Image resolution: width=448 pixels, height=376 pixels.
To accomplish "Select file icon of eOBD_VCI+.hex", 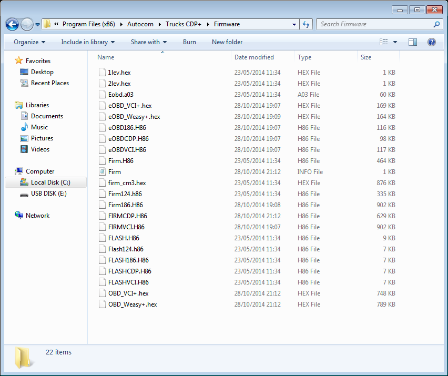I will pos(102,105).
